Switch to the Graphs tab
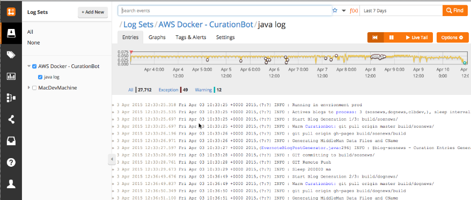Screen dimensions: 471x200 point(157,37)
